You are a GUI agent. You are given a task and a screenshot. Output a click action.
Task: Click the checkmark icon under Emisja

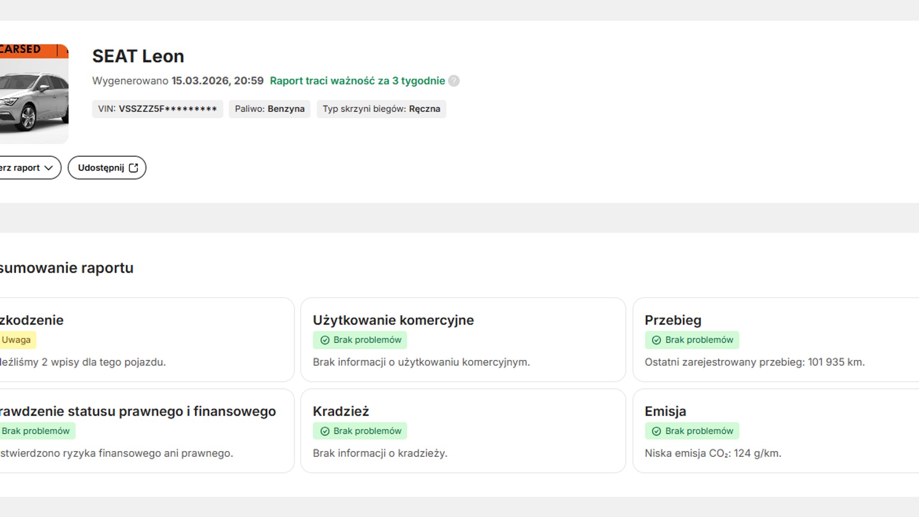(656, 431)
